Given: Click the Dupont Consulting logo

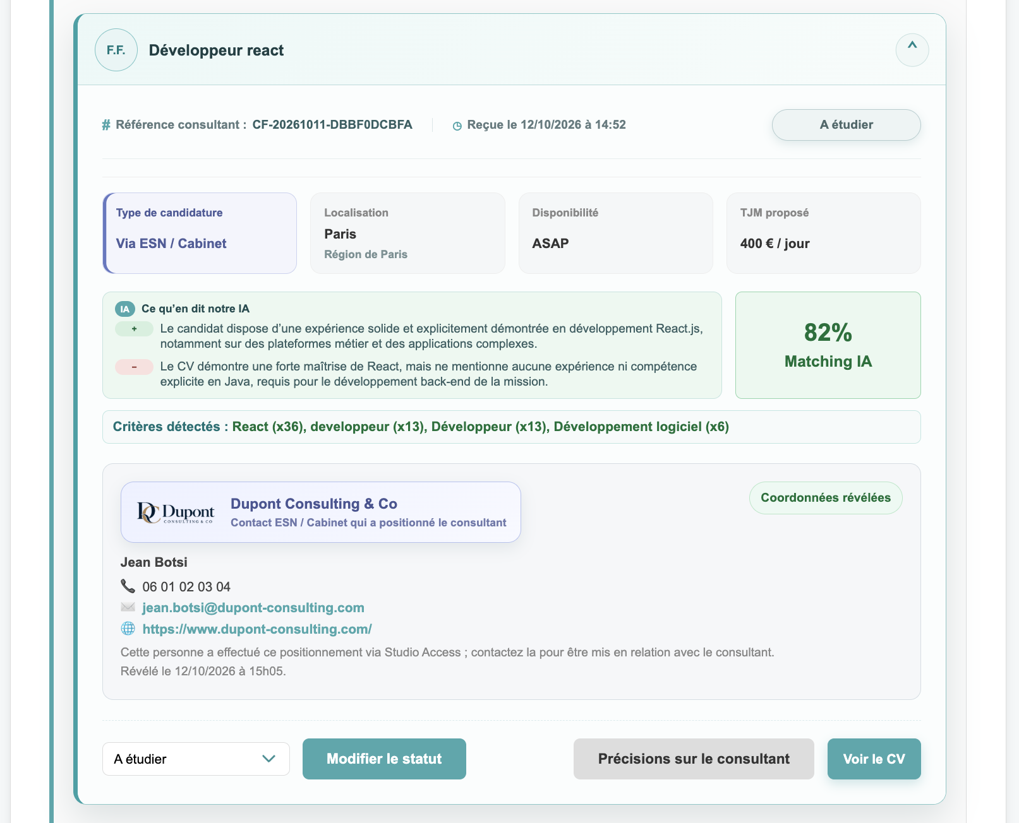Looking at the screenshot, I should click(176, 512).
